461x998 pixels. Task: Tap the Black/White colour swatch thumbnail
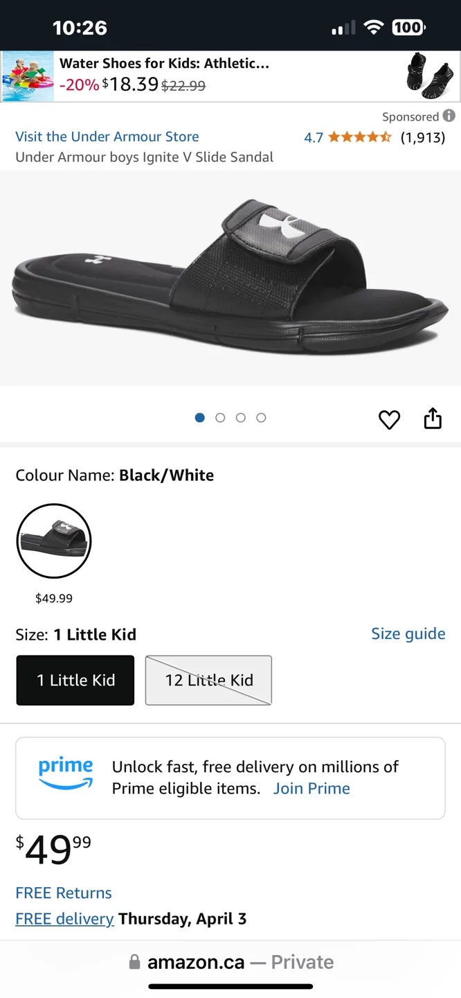pos(53,541)
